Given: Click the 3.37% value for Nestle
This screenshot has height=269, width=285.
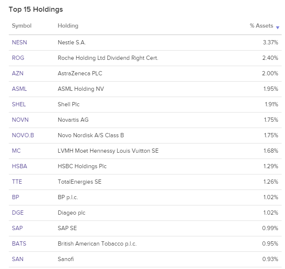Looking at the screenshot, I should (270, 42).
